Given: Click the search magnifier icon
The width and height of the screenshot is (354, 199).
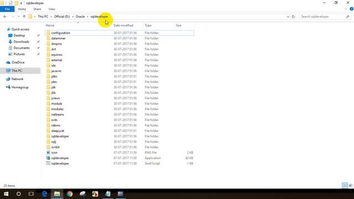Looking at the screenshot, I should [348, 17].
